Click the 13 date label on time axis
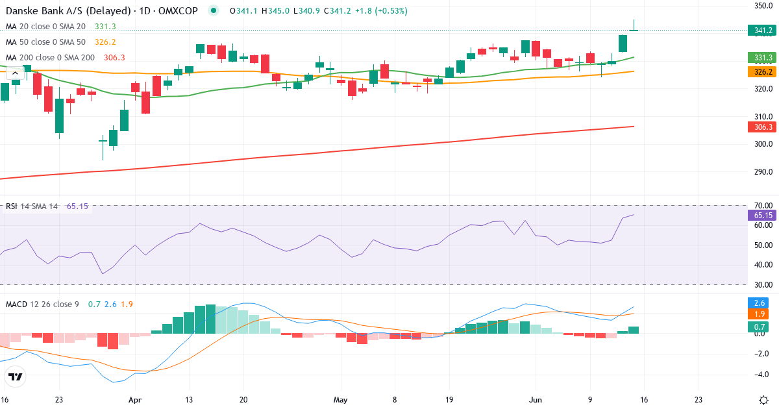The image size is (779, 409). coord(189,400)
